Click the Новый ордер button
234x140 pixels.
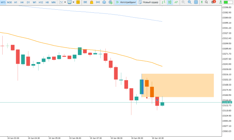coord(149,2)
